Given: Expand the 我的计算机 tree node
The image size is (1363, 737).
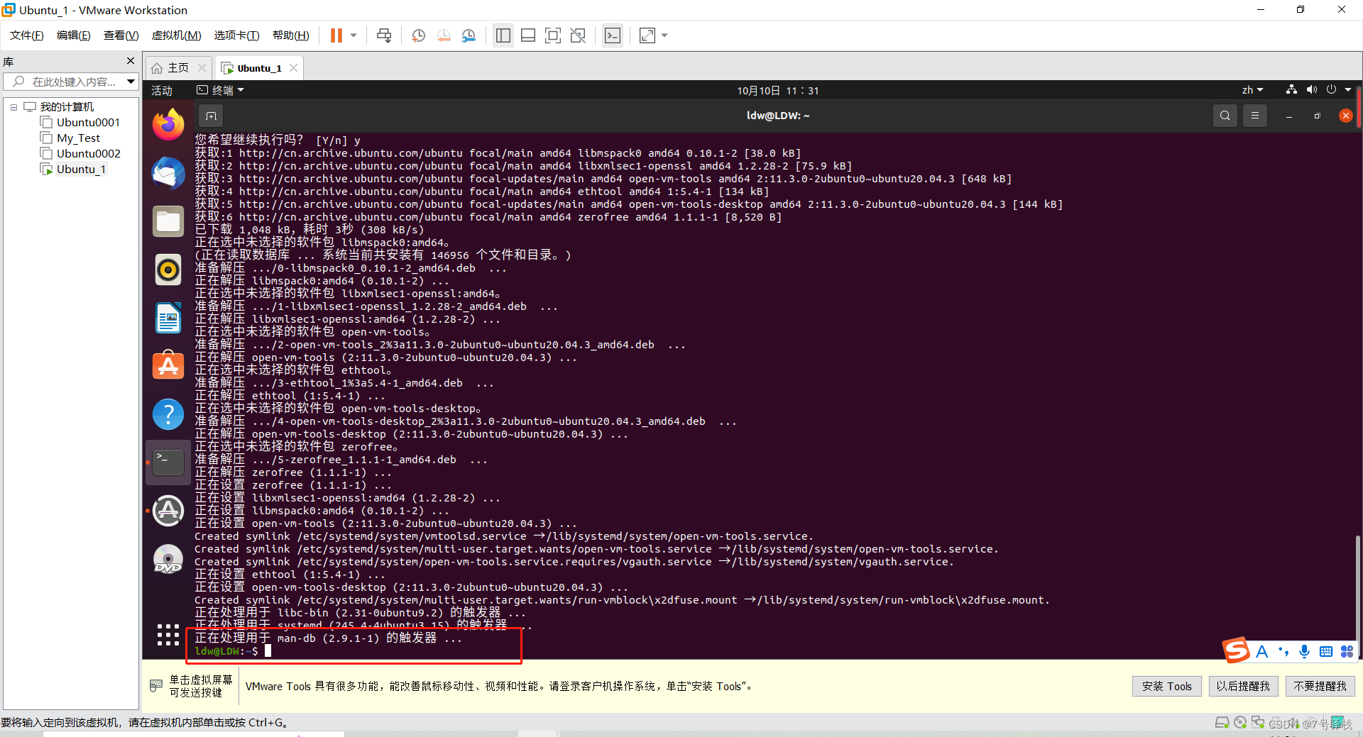Looking at the screenshot, I should click(x=13, y=107).
